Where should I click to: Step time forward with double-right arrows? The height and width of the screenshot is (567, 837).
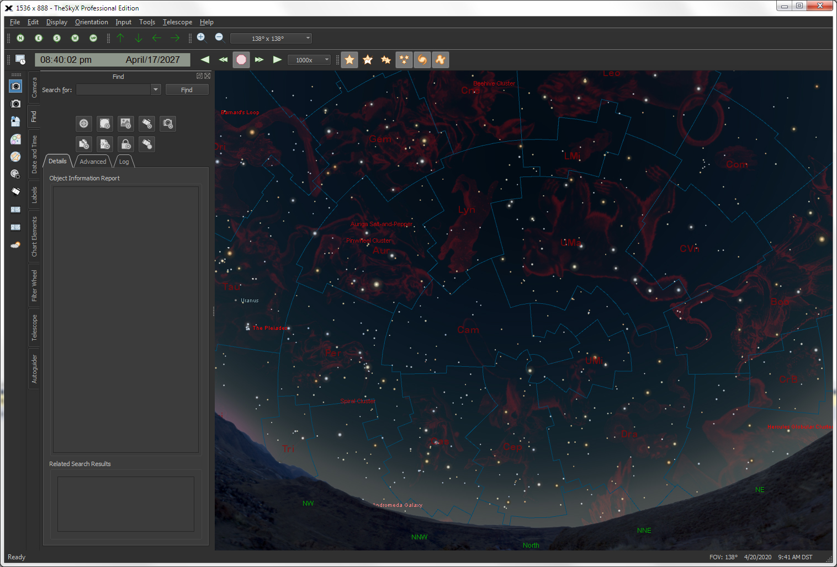pyautogui.click(x=259, y=60)
